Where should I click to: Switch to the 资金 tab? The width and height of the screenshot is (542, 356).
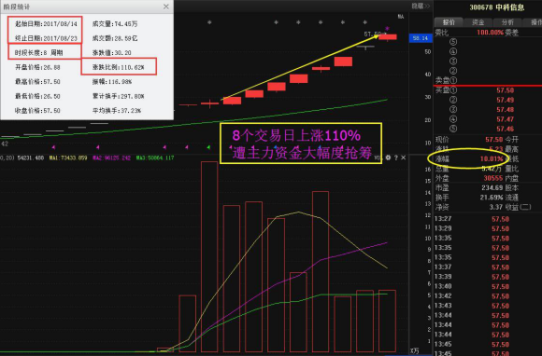click(x=478, y=22)
